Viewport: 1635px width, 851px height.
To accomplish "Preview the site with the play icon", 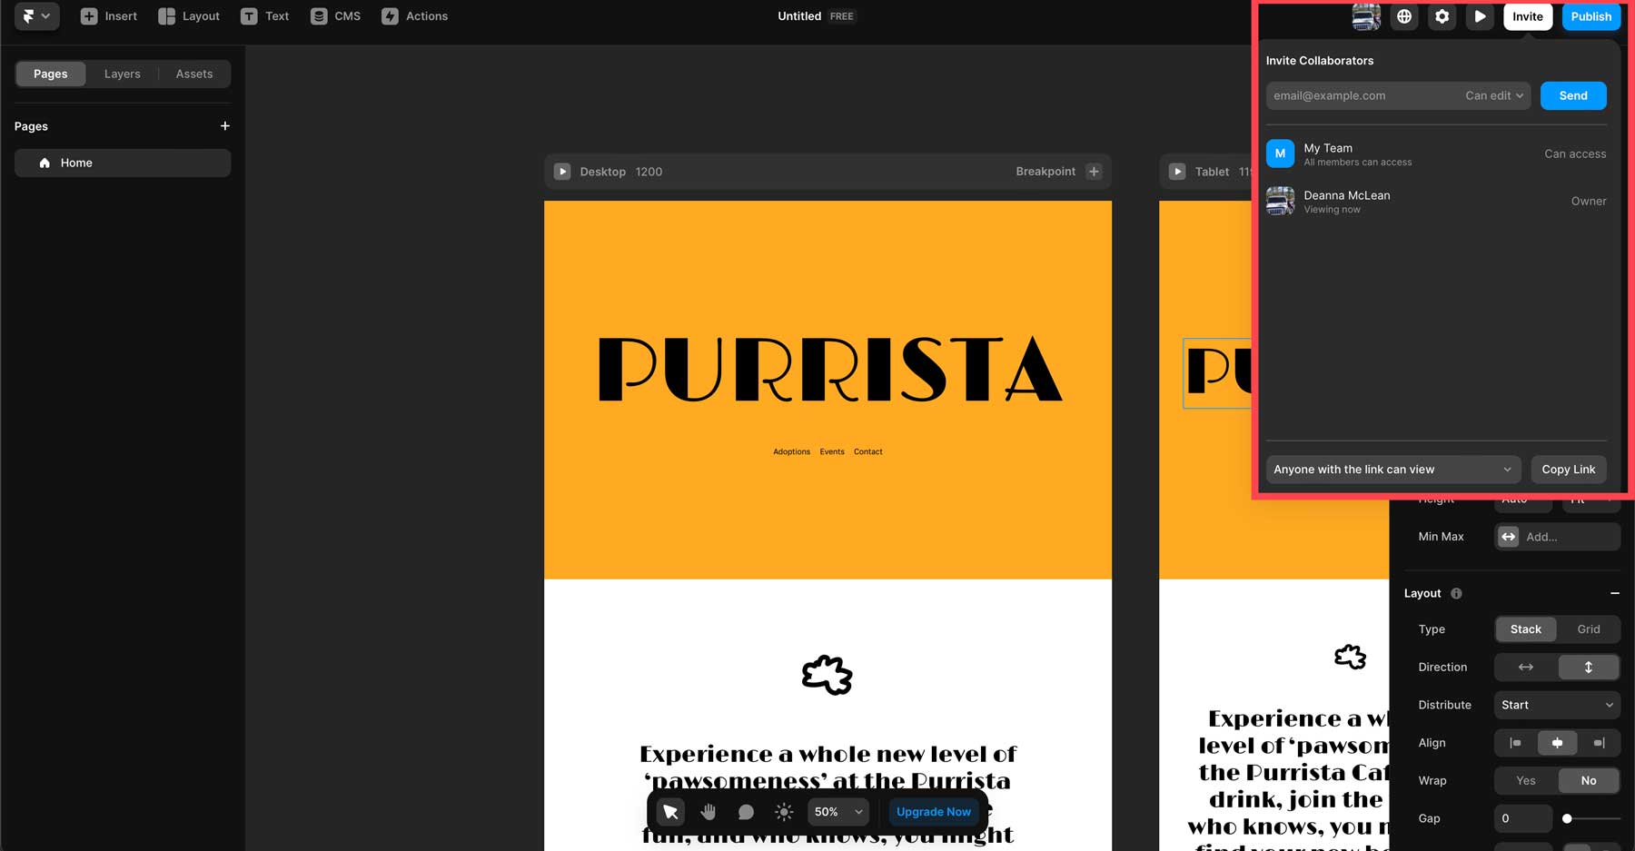I will [1480, 15].
